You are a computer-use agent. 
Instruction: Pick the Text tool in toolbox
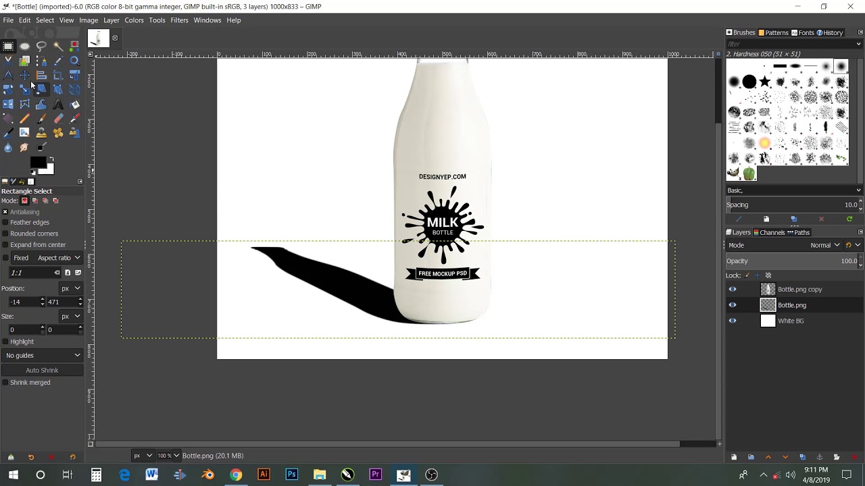58,105
